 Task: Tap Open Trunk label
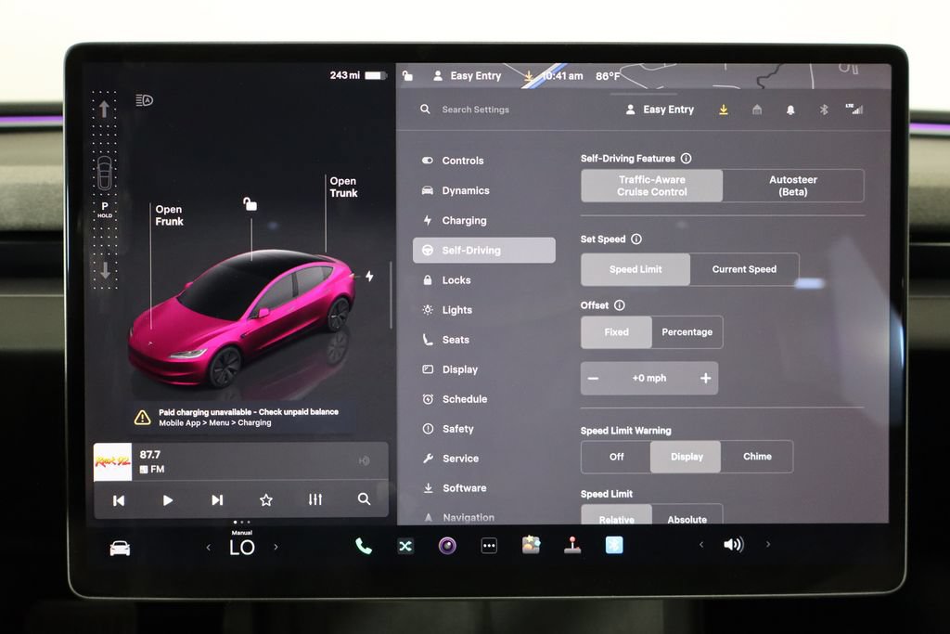343,187
